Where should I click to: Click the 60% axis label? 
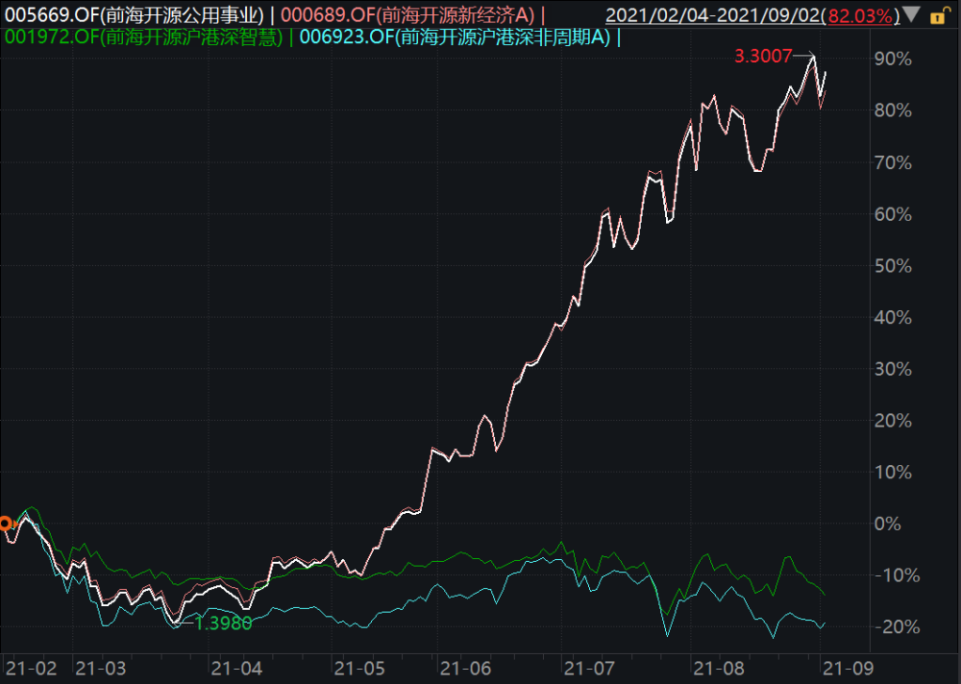(893, 214)
